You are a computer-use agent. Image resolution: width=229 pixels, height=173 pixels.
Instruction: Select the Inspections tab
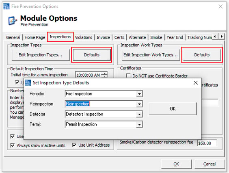click(60, 37)
